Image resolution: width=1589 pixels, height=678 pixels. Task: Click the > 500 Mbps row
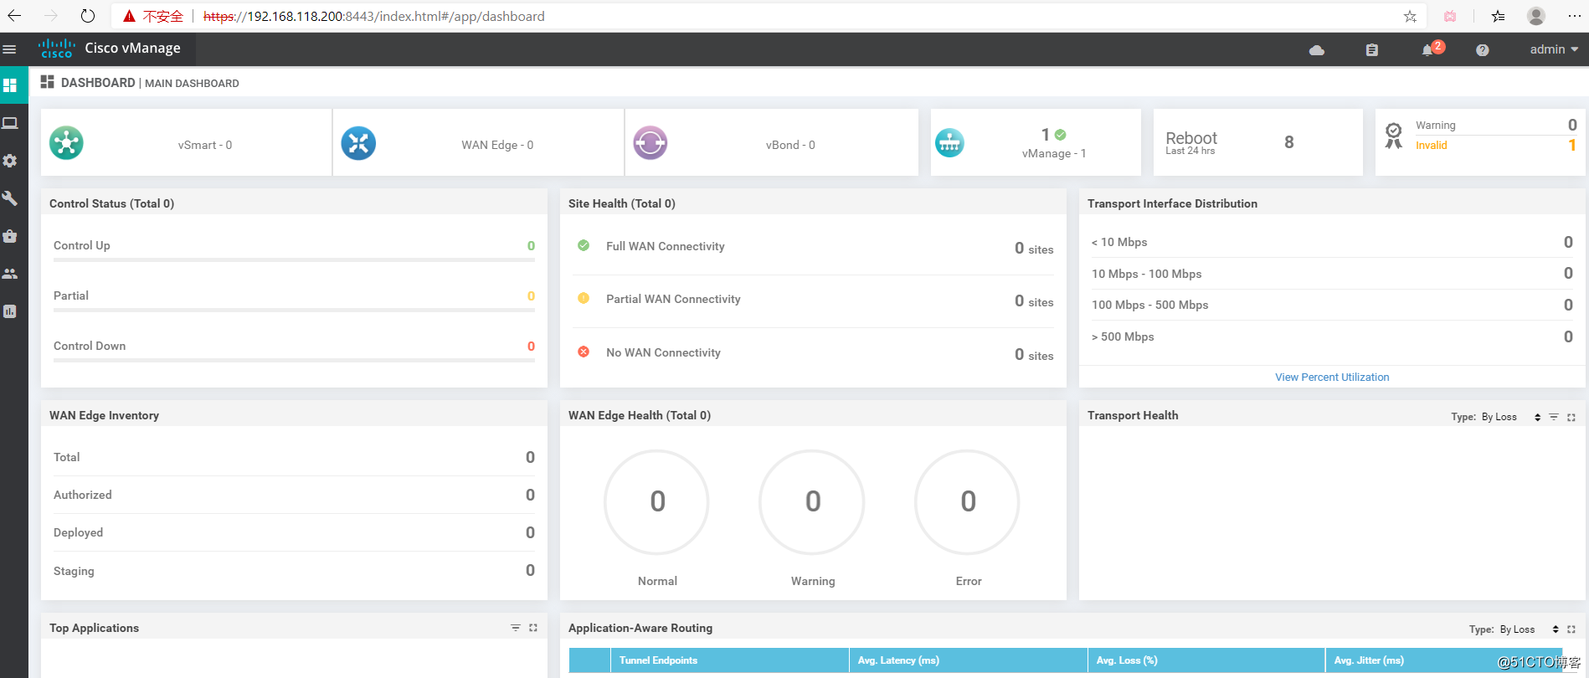click(x=1332, y=336)
